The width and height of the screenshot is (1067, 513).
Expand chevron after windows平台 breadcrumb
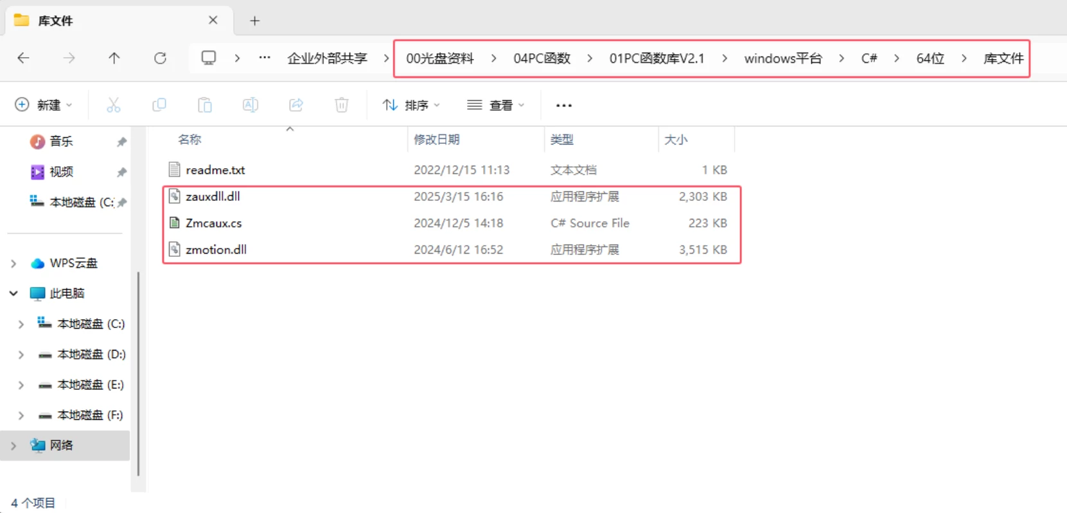[842, 58]
